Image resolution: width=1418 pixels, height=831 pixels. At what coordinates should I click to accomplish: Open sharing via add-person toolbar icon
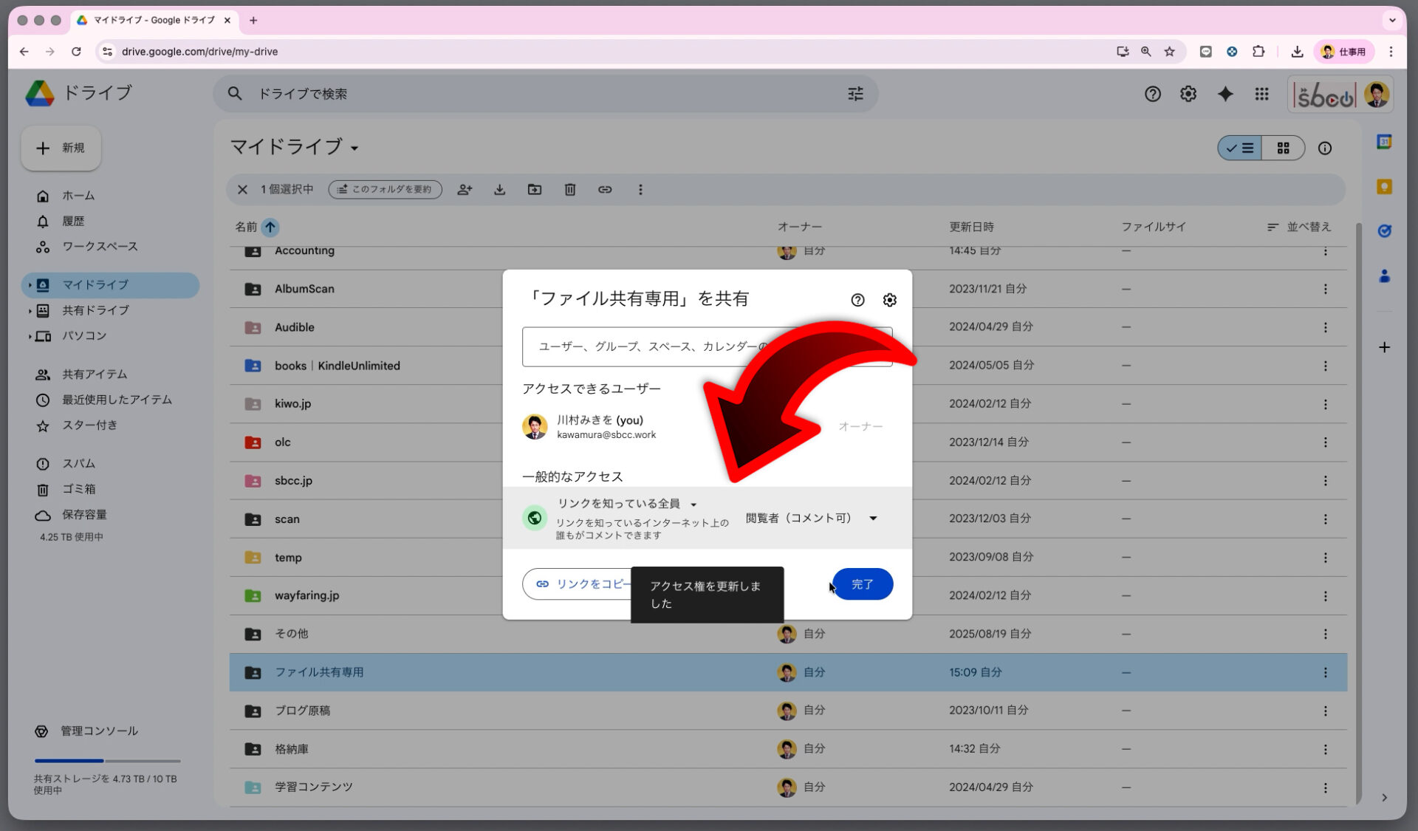pyautogui.click(x=465, y=190)
